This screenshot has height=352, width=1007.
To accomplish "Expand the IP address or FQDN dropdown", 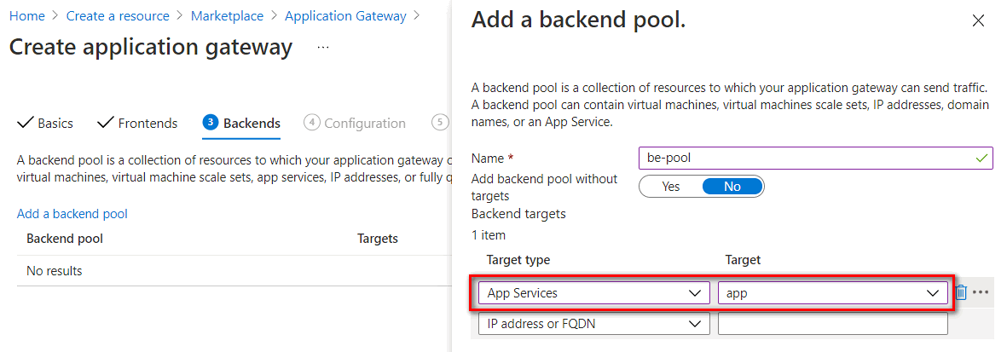I will click(x=593, y=324).
